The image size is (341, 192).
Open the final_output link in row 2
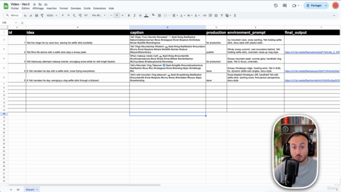(312, 52)
